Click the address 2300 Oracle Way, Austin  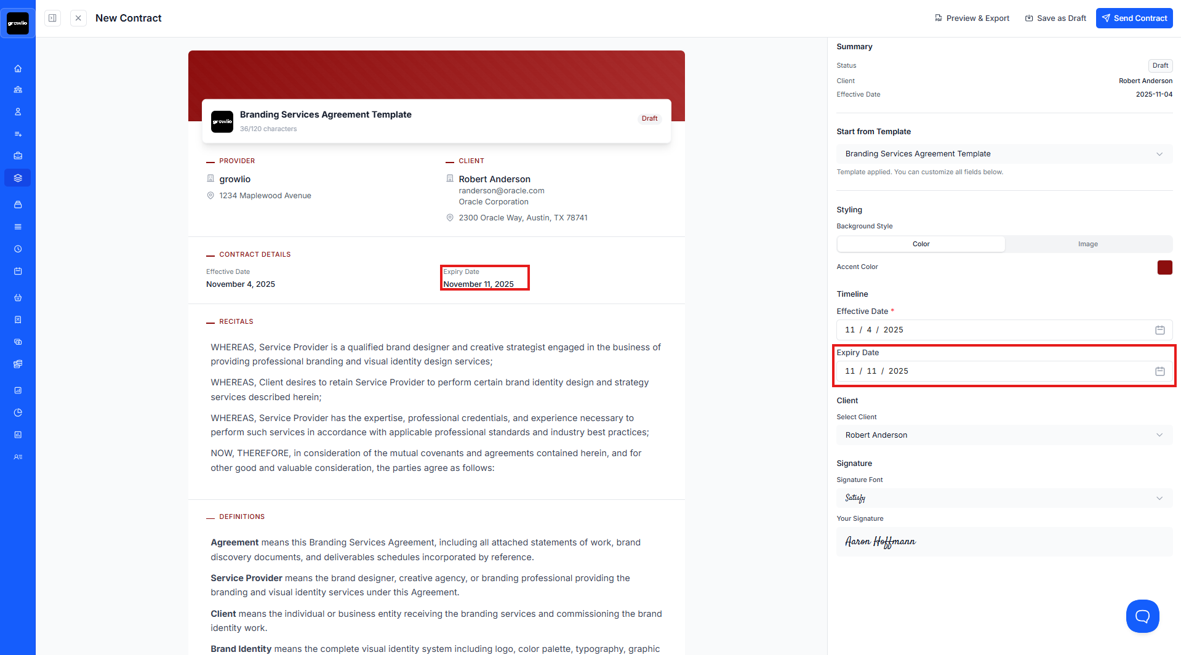523,218
